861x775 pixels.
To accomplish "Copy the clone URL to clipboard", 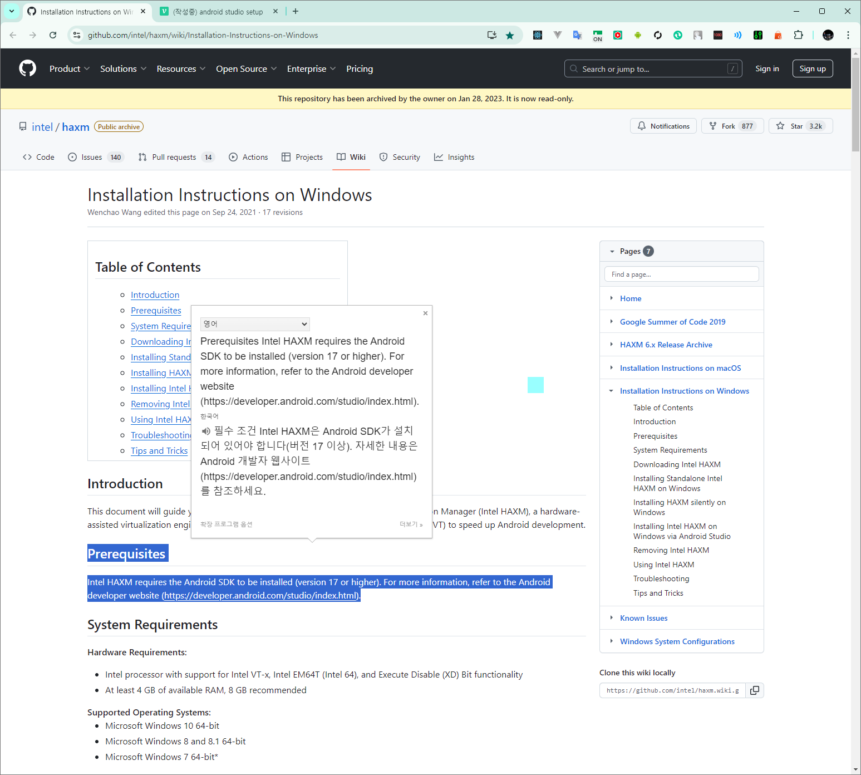I will point(755,690).
